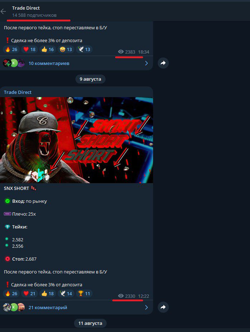Click commenter avatars beside 10 комментариев
The width and height of the screenshot is (250, 332).
[x=14, y=63]
